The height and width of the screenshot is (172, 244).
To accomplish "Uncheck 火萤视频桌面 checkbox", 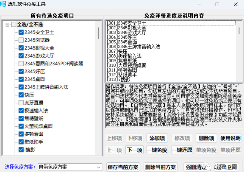I will (21, 126).
